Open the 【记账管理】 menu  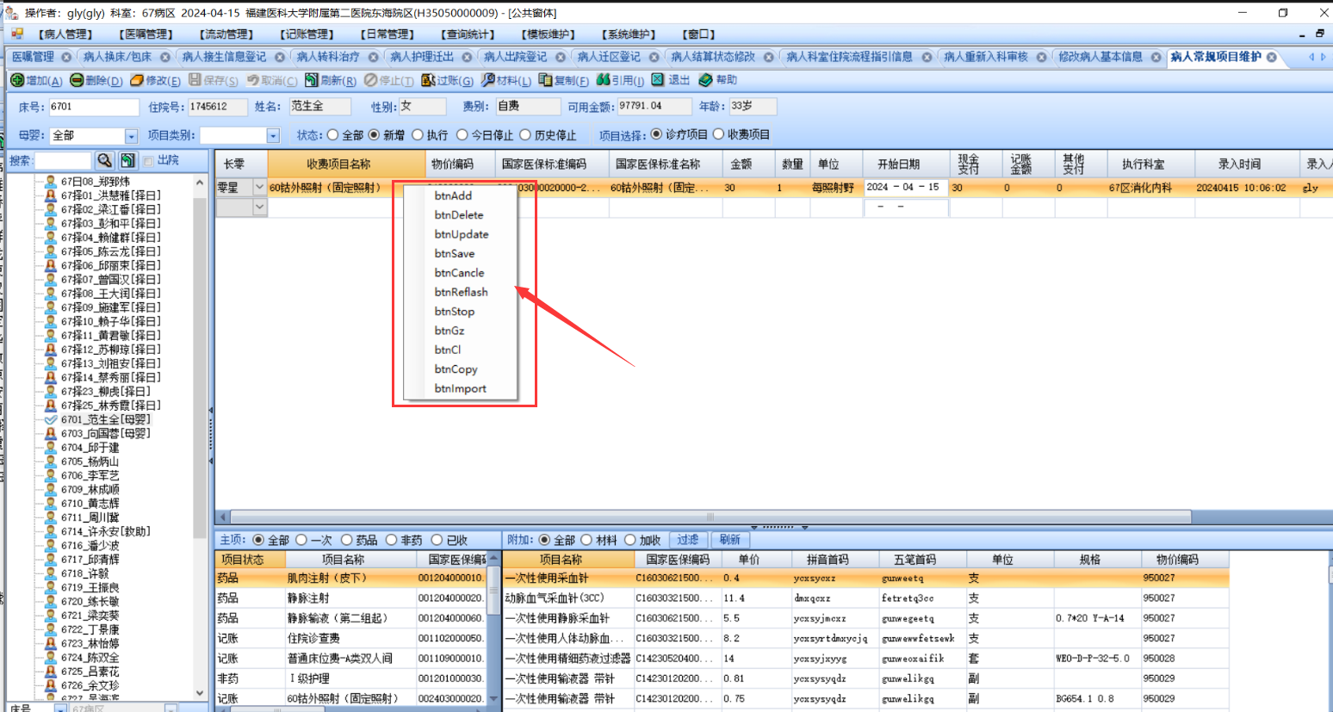[x=307, y=34]
